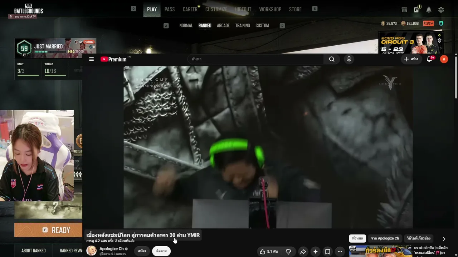This screenshot has width=458, height=257.
Task: Click the G-Coin balance 28,870
Action: tap(389, 24)
